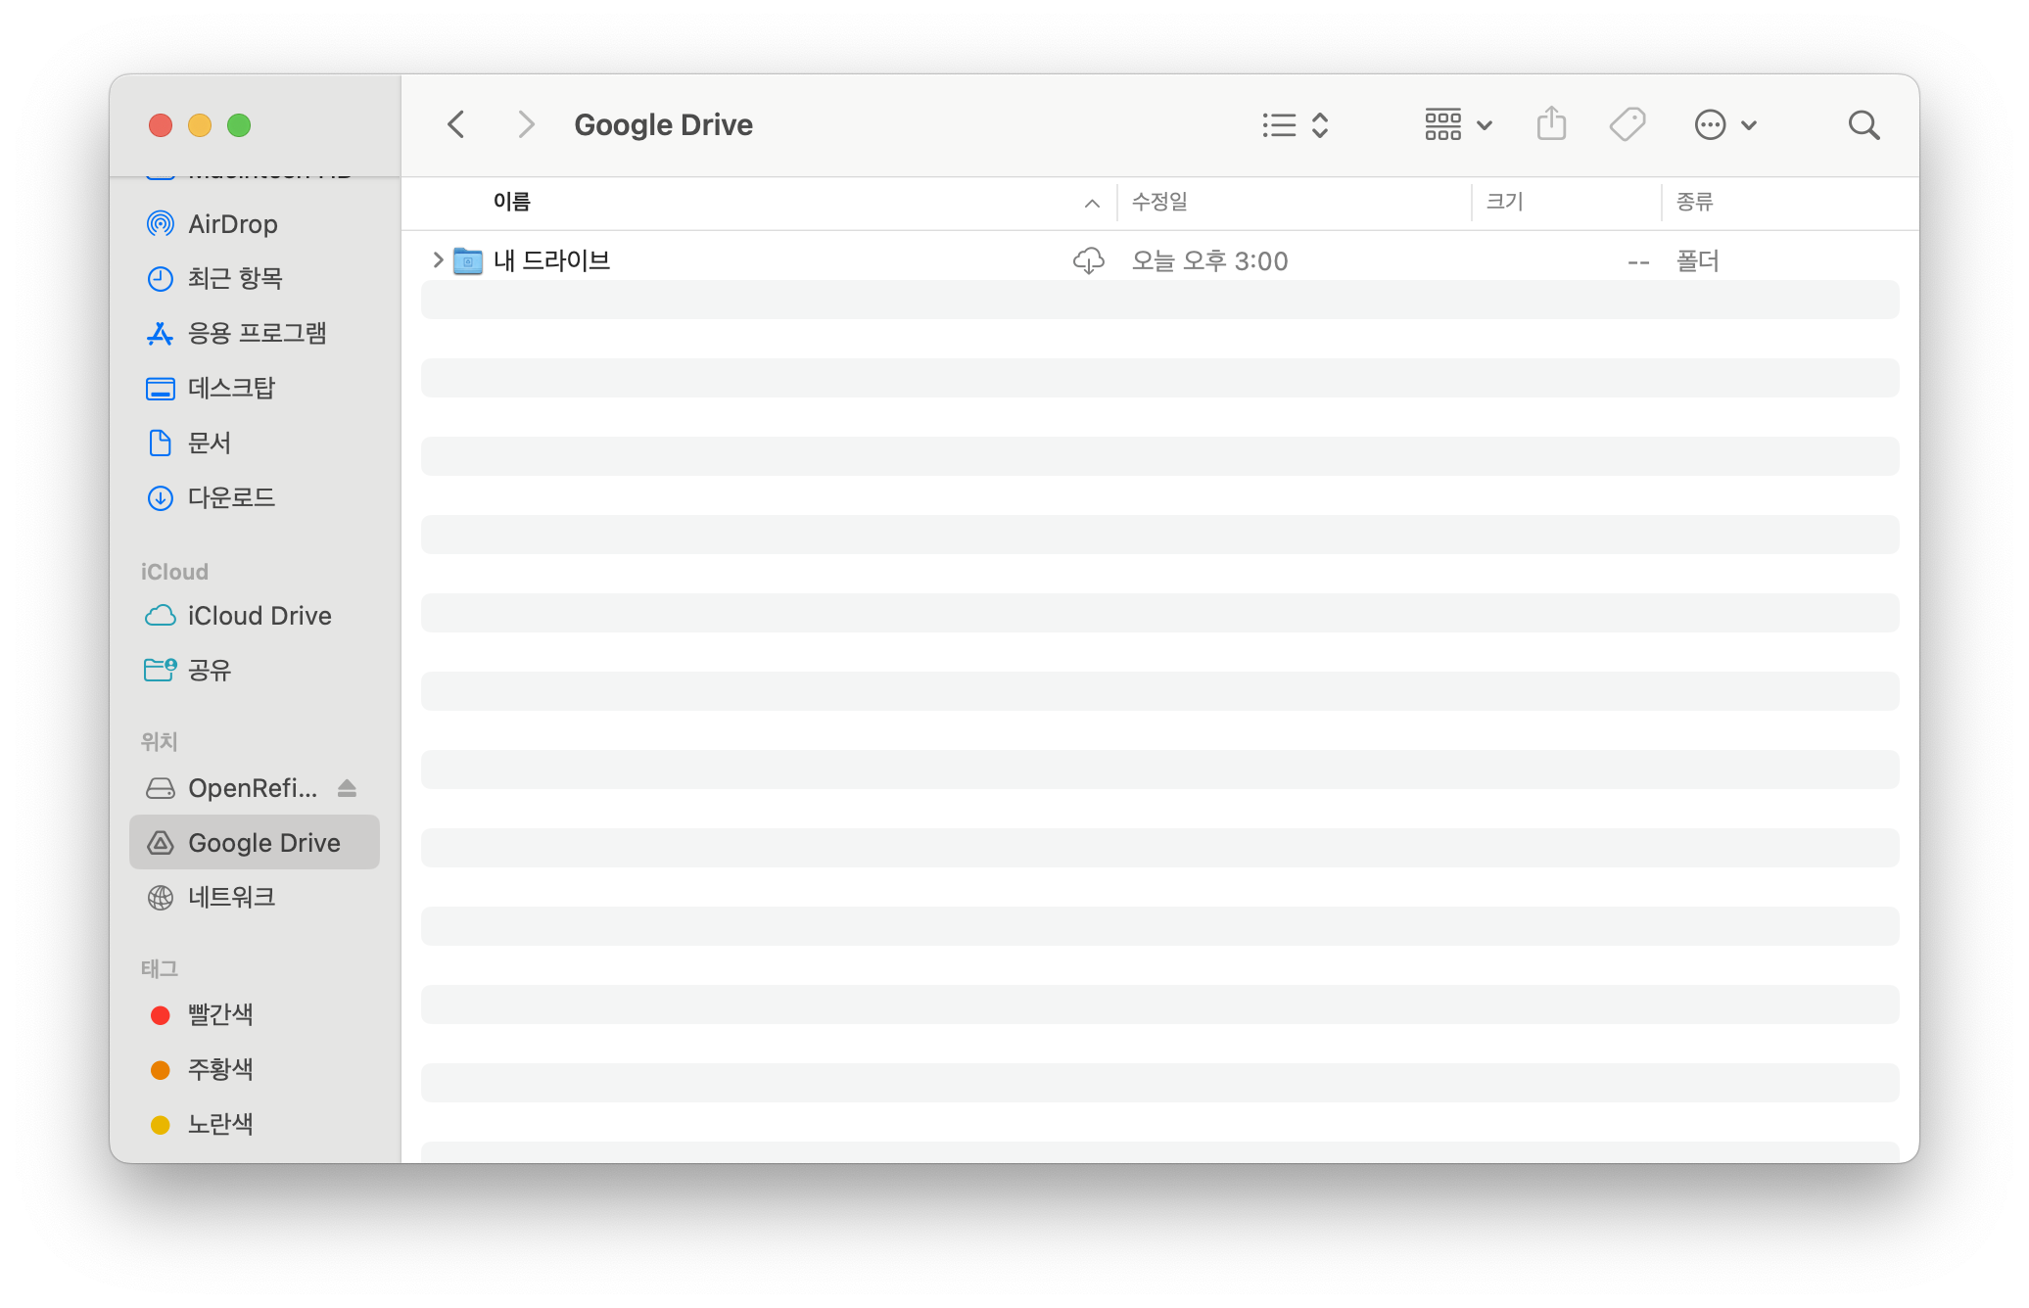Open the group-by grid dropdown
Image resolution: width=2029 pixels, height=1308 pixels.
click(x=1458, y=125)
